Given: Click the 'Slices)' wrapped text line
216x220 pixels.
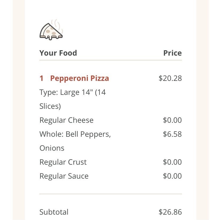Looking at the screenshot, I should [x=50, y=106].
